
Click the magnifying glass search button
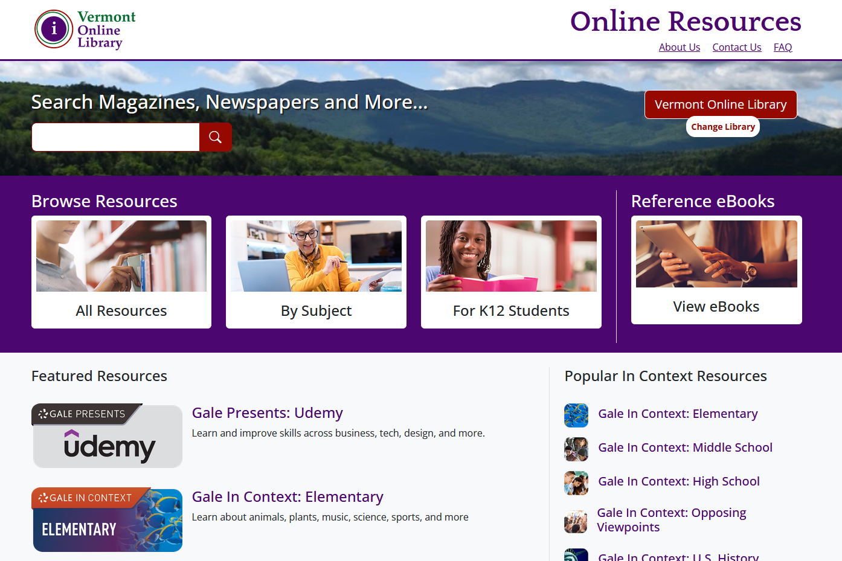click(x=215, y=137)
